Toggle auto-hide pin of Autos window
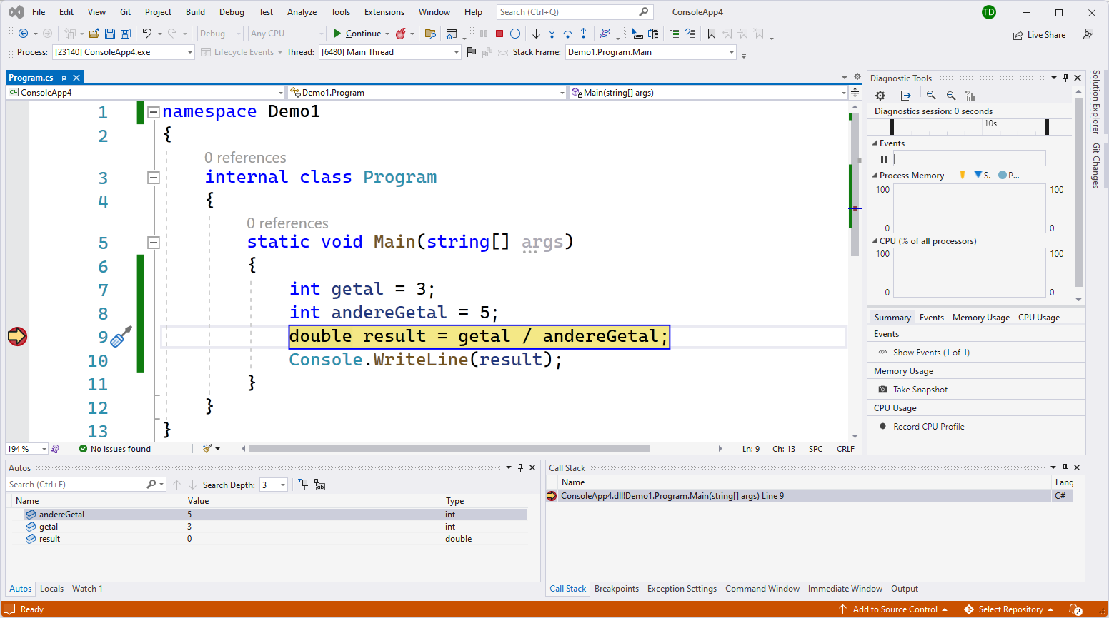 (x=520, y=467)
